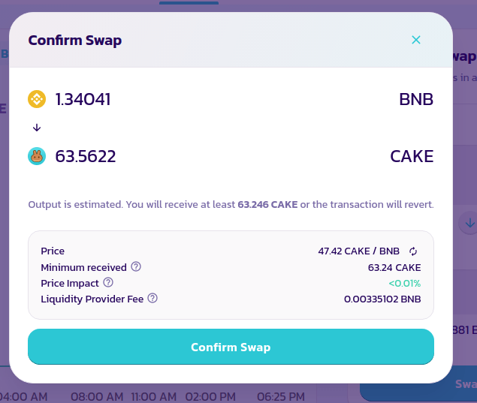This screenshot has width=477, height=403.
Task: Click the CAKE bunny token icon
Action: [x=37, y=156]
